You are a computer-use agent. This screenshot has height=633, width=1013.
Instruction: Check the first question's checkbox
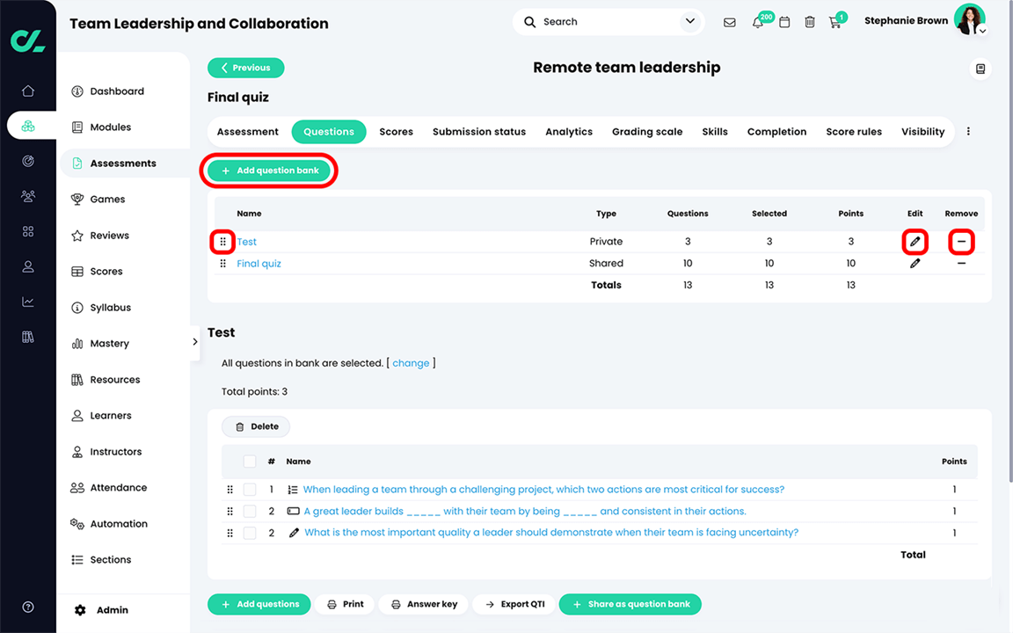click(250, 490)
